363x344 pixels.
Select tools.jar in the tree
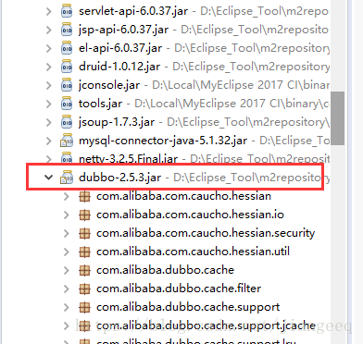point(100,104)
